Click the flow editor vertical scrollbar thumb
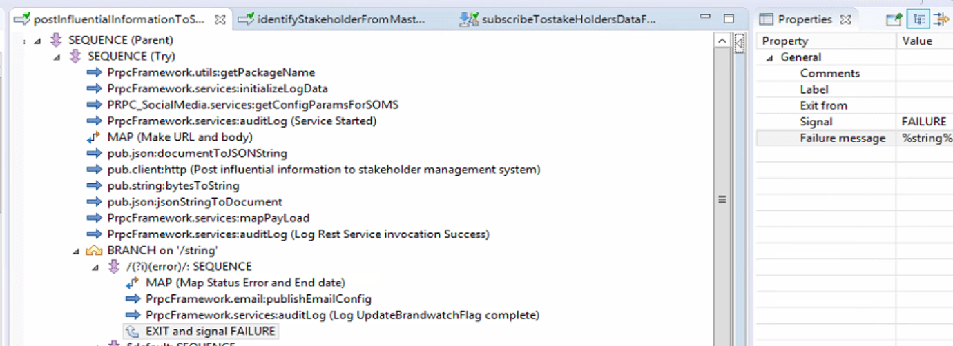This screenshot has width=953, height=346. (x=722, y=199)
